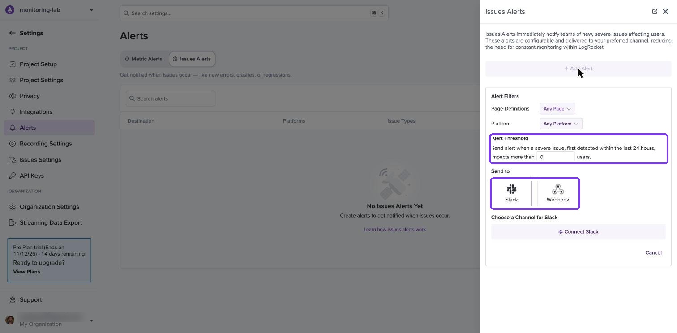Switch to the Metric Alerts tab
Viewport: 677px width, 333px height.
143,59
